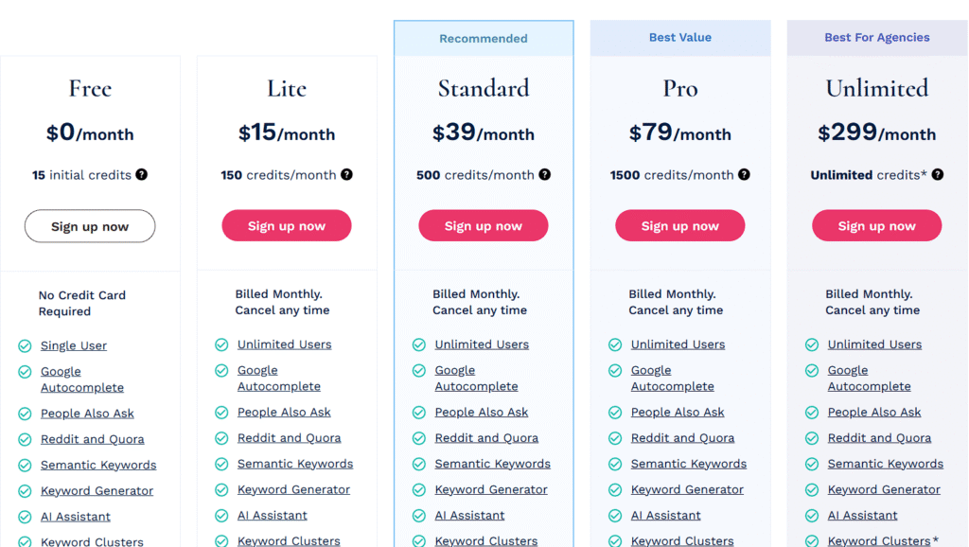Open Keyword Generator link in Pro column
Screen dimensions: 969x547
point(687,490)
